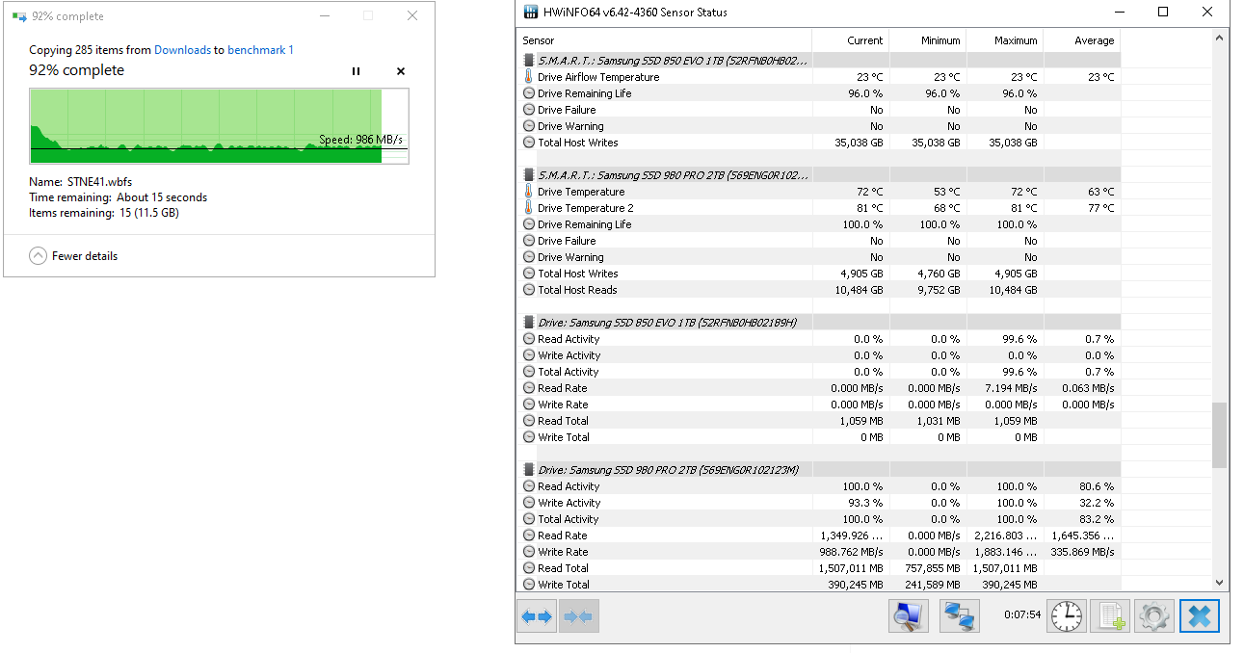Image resolution: width=1244 pixels, height=653 pixels.
Task: Click the Current column header
Action: (850, 40)
